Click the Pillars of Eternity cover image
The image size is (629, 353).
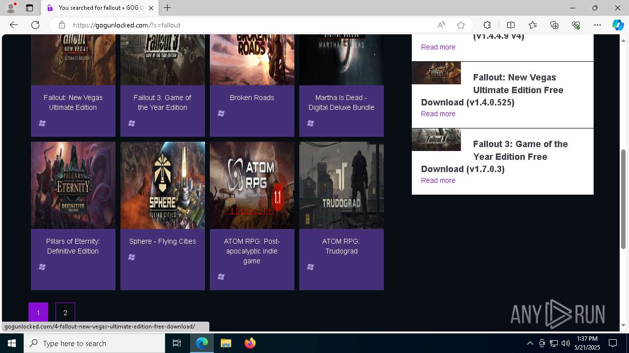pos(73,185)
